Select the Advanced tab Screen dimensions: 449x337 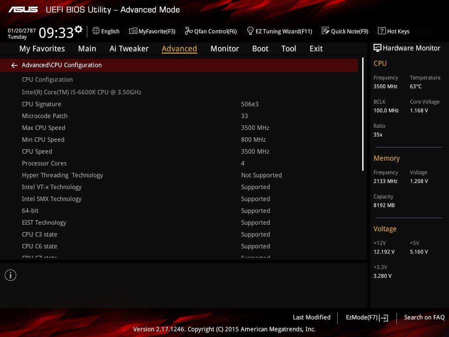click(x=179, y=49)
